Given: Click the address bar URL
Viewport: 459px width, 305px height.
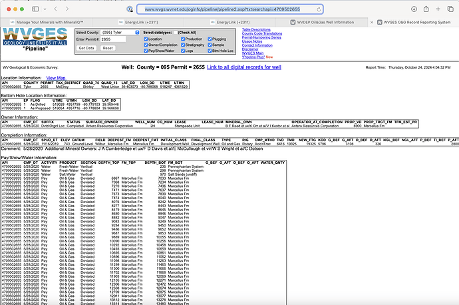Looking at the screenshot, I should tap(222, 9).
